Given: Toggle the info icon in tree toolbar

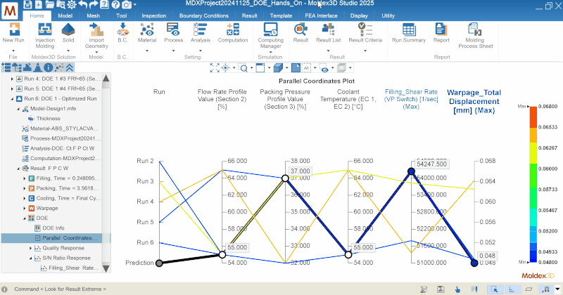Looking at the screenshot, I should [x=49, y=68].
